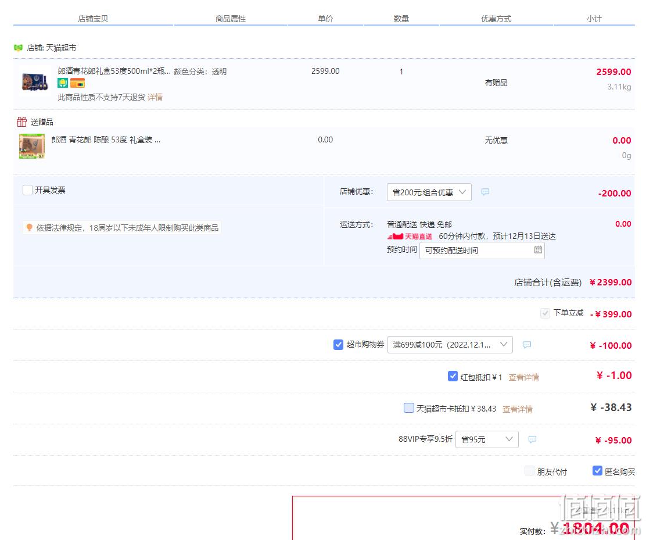This screenshot has height=540, width=646.
Task: Expand the 满699减100元 coupon dropdown
Action: [450, 345]
